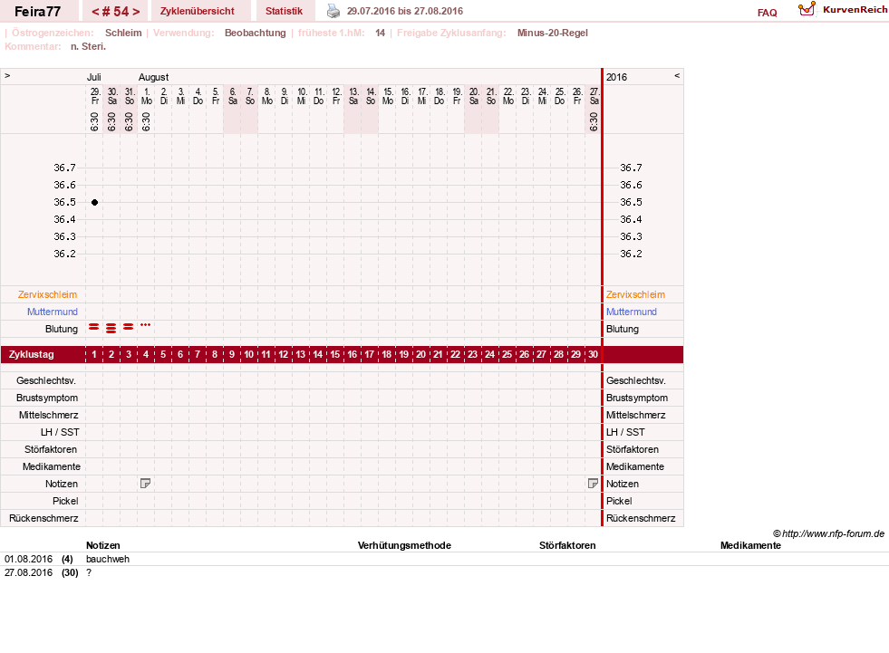Click the 'bauchweh' note text
The height and width of the screenshot is (653, 889).
(108, 559)
